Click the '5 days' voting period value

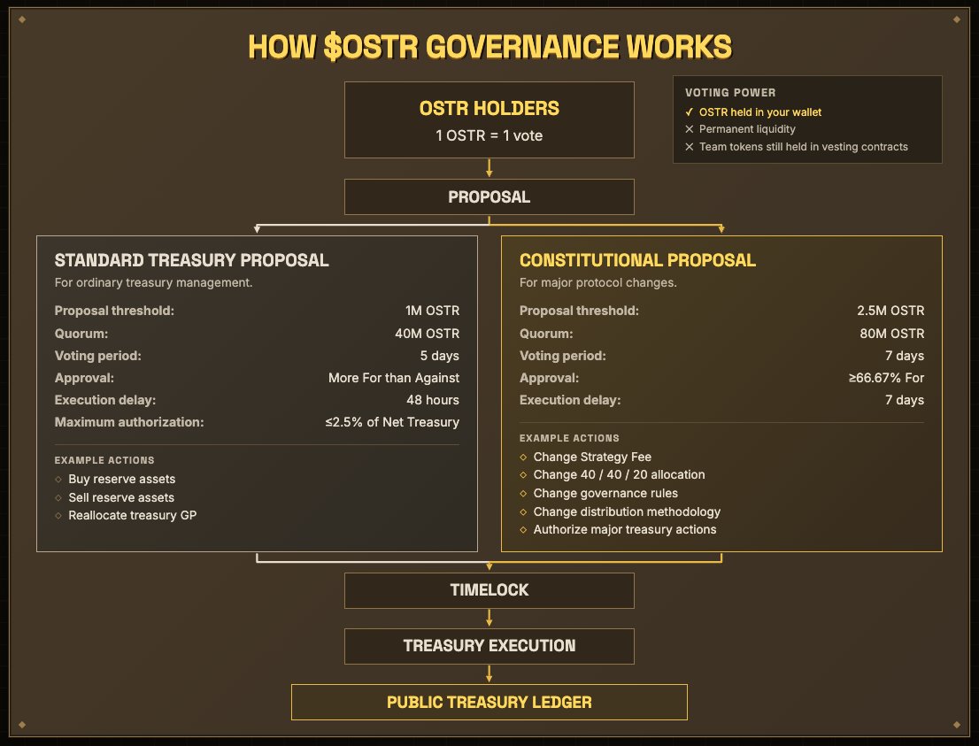click(x=440, y=356)
